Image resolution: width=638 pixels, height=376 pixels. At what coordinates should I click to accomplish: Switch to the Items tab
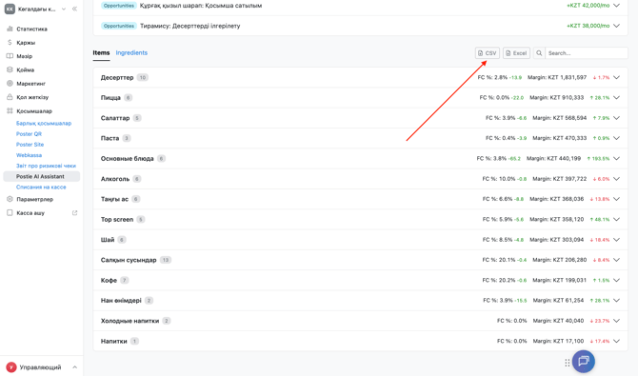pyautogui.click(x=101, y=53)
